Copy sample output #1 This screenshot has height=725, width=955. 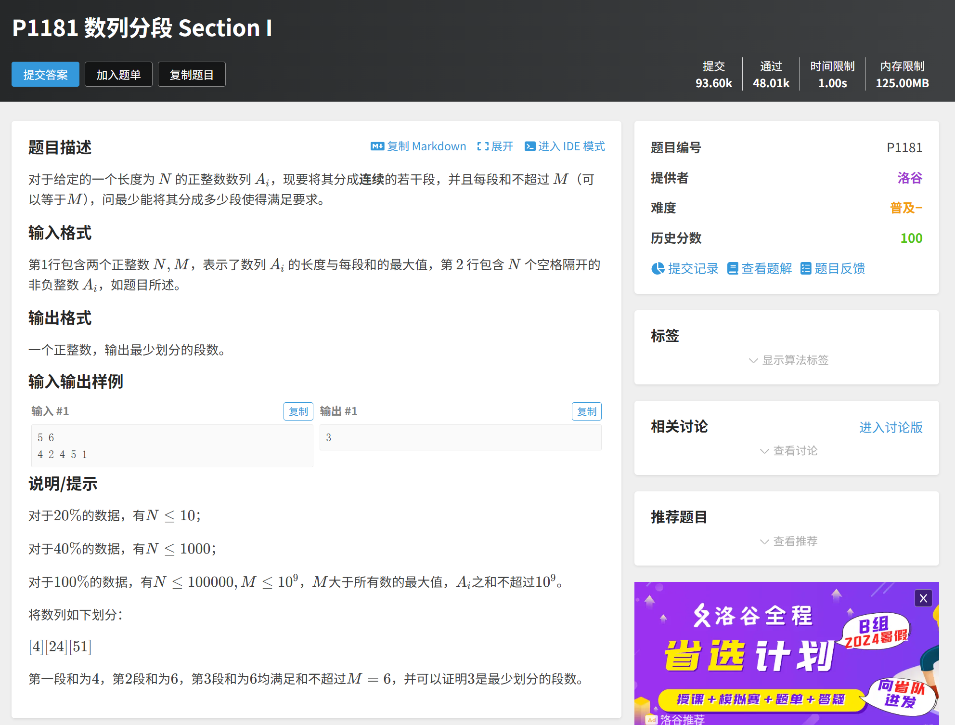[586, 411]
